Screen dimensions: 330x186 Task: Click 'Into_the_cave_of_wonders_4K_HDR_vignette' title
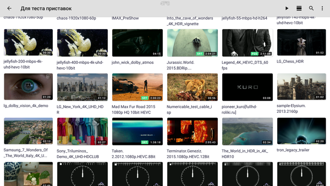point(190,21)
